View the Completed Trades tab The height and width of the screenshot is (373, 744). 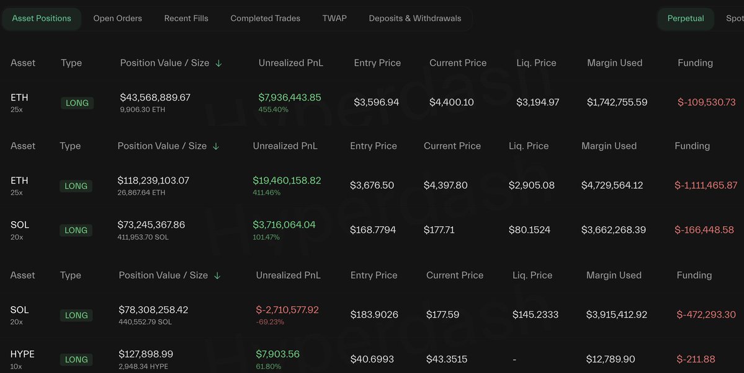coord(265,19)
